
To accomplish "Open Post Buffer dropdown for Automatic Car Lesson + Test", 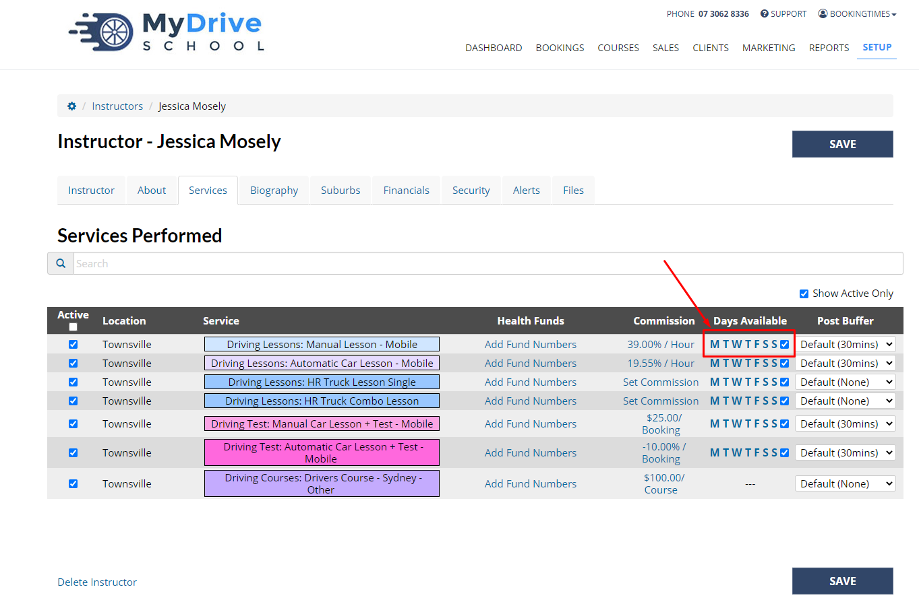I will [x=846, y=452].
